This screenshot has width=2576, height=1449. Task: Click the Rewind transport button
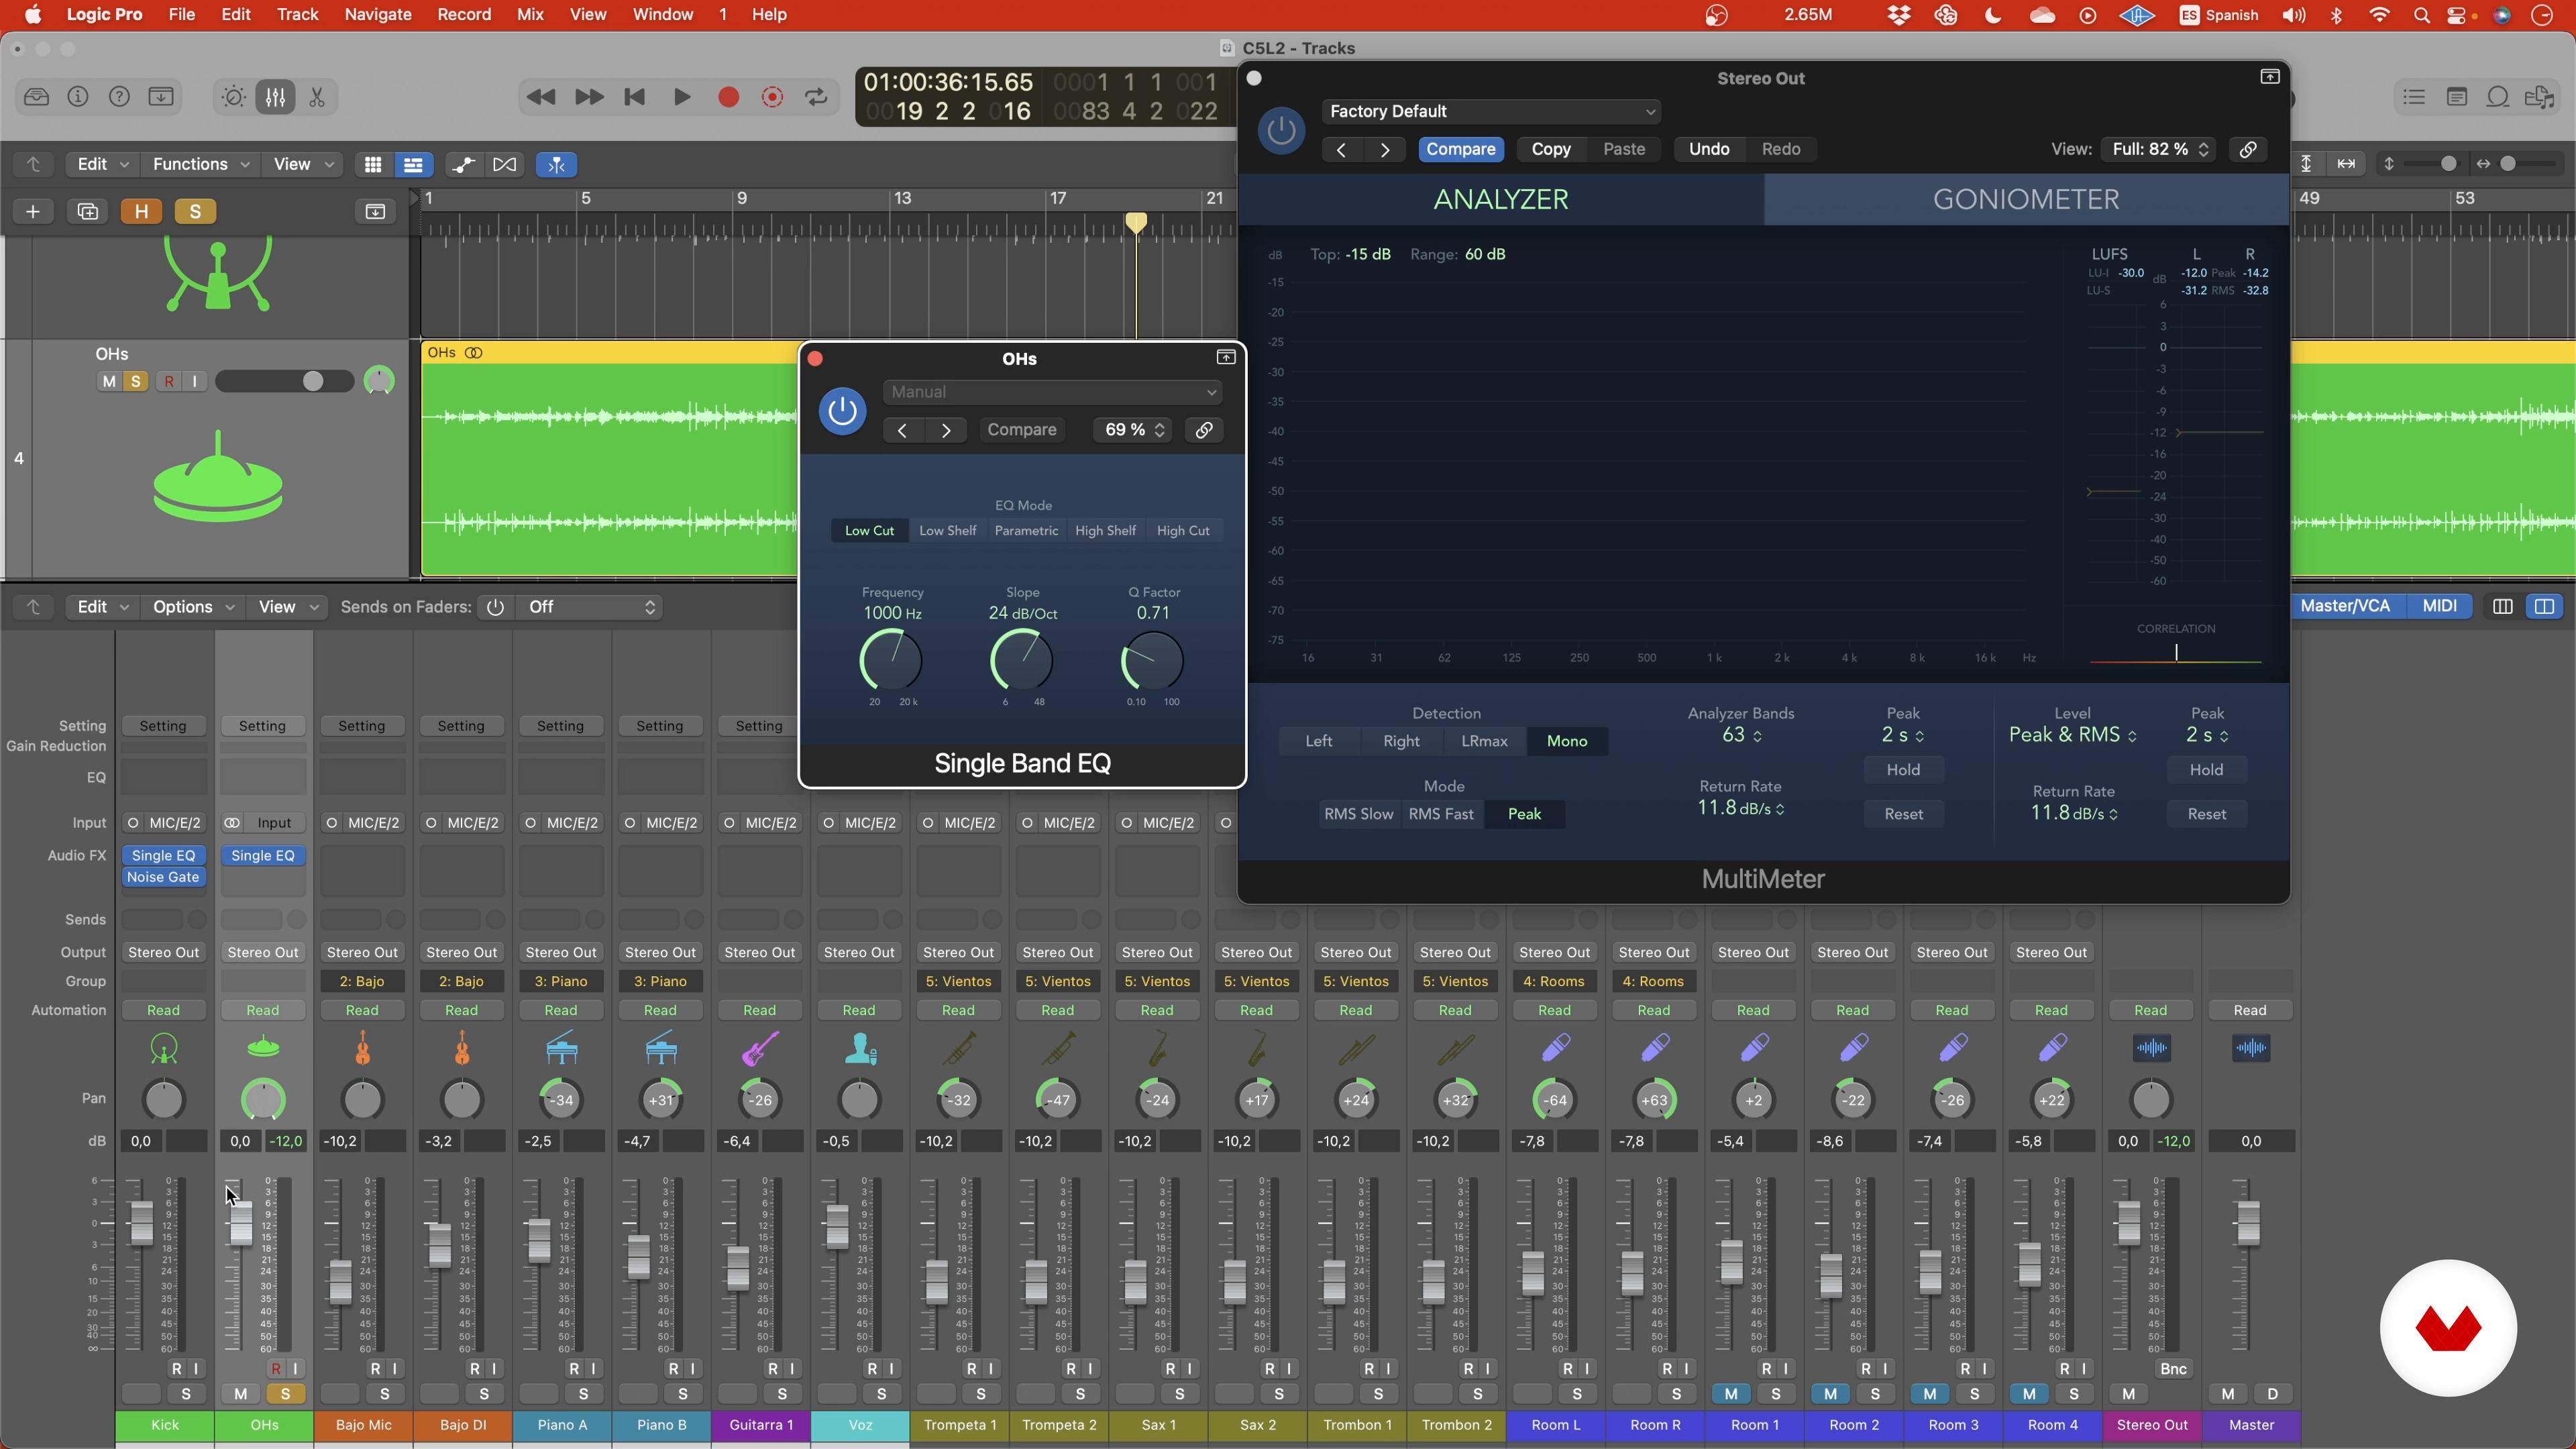[541, 97]
